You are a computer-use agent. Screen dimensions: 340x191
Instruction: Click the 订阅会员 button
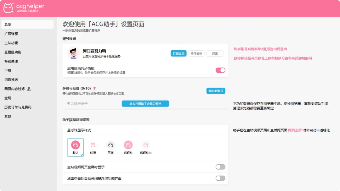click(178, 53)
